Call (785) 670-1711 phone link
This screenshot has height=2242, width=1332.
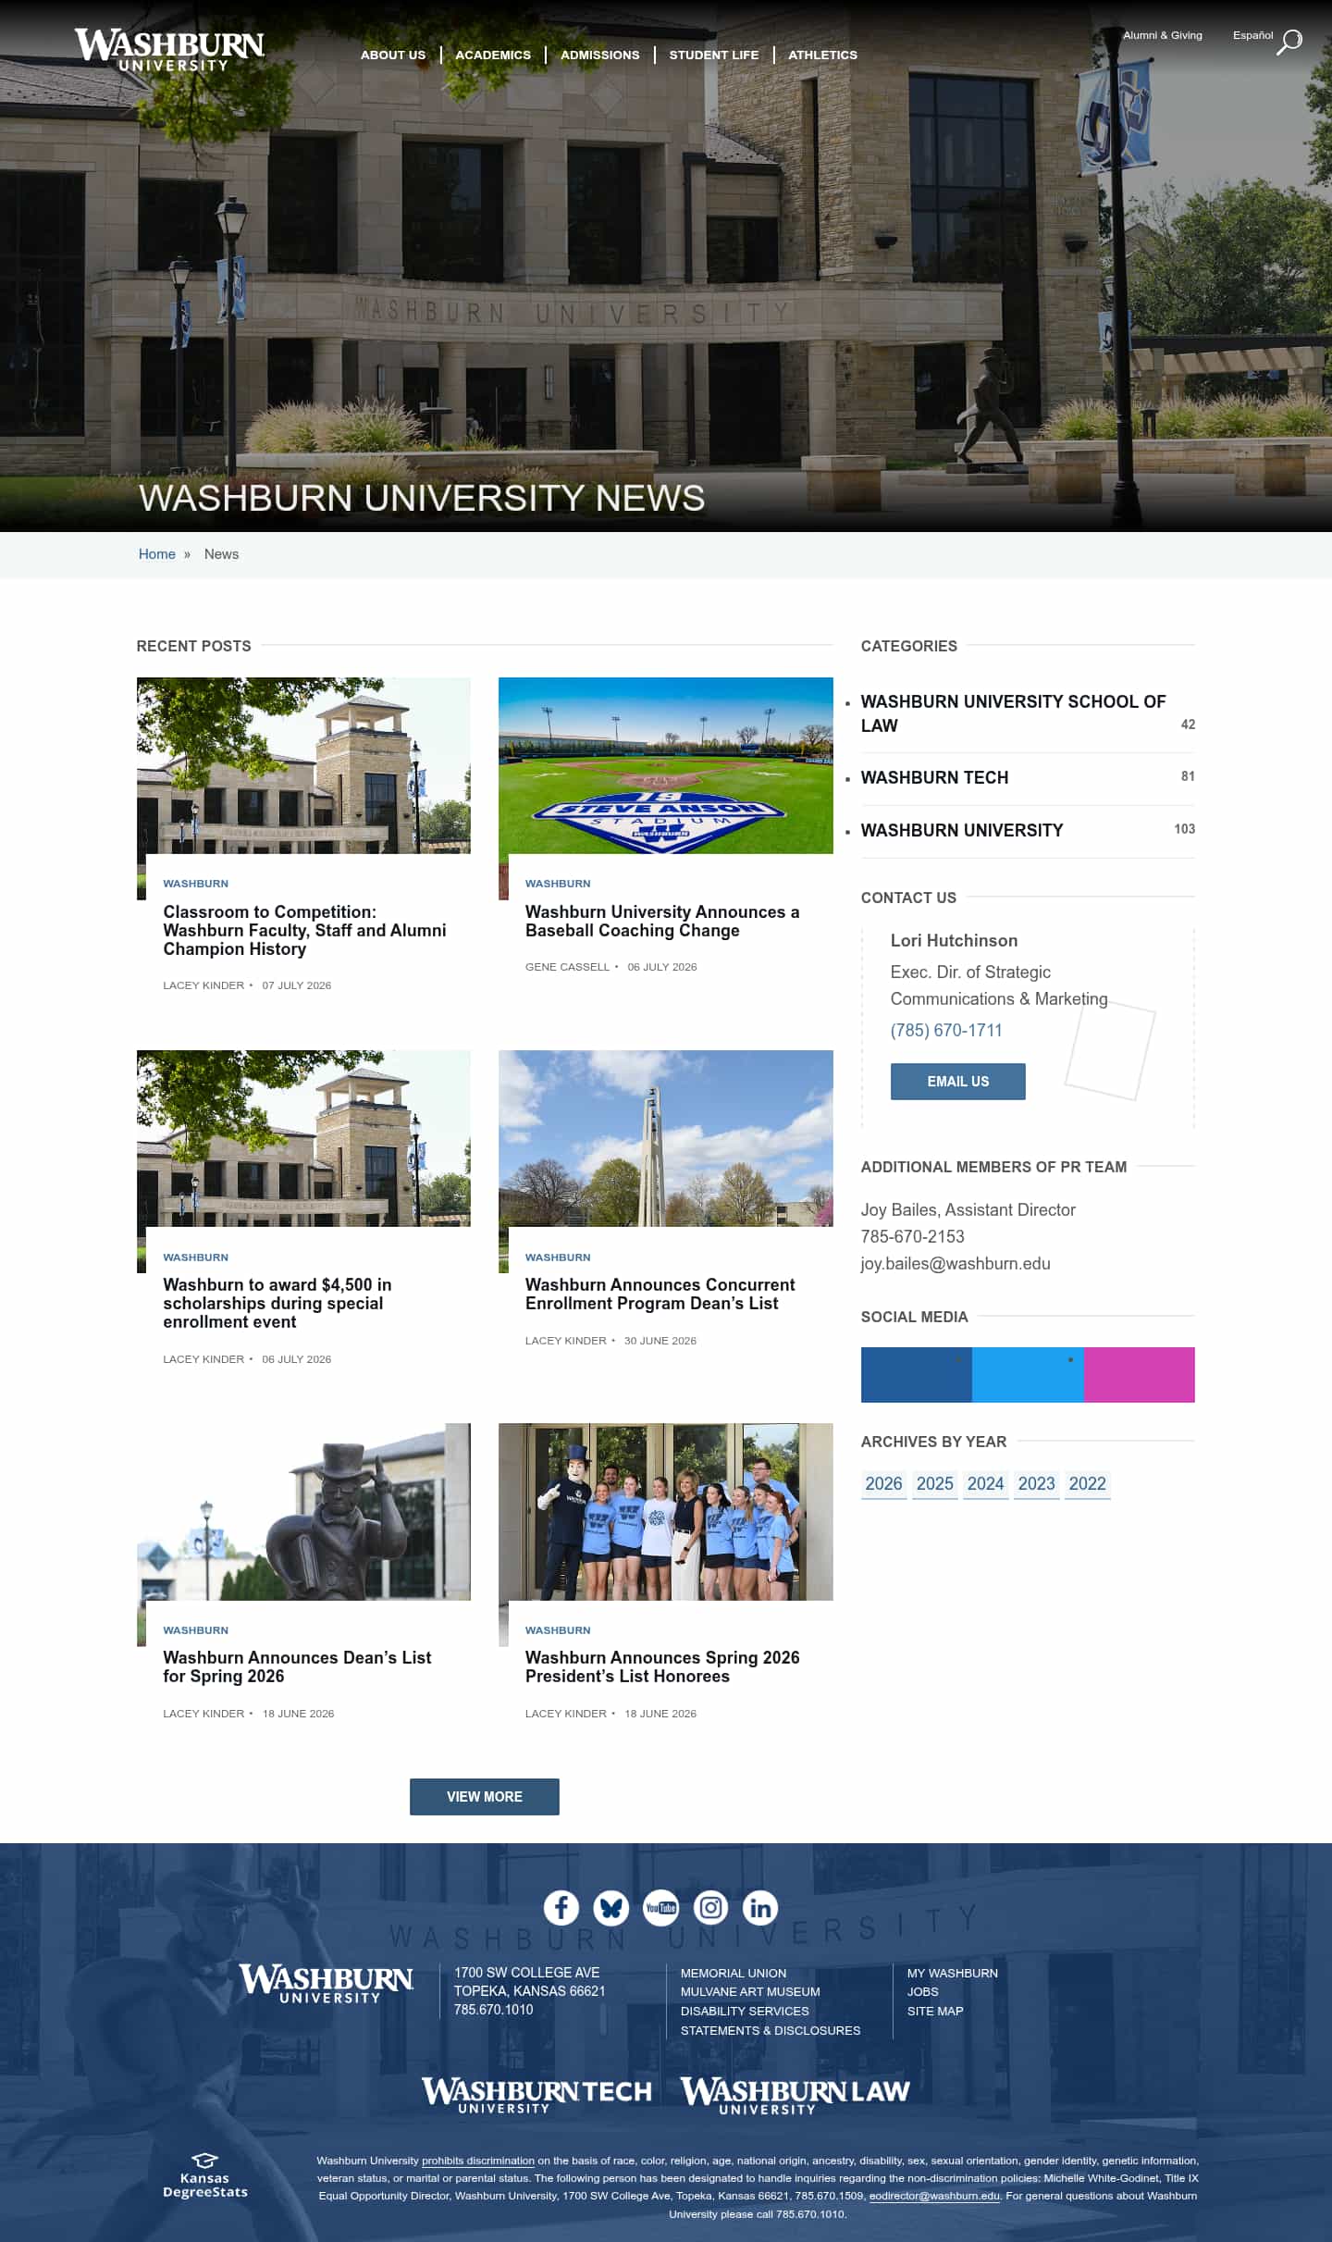click(946, 1030)
